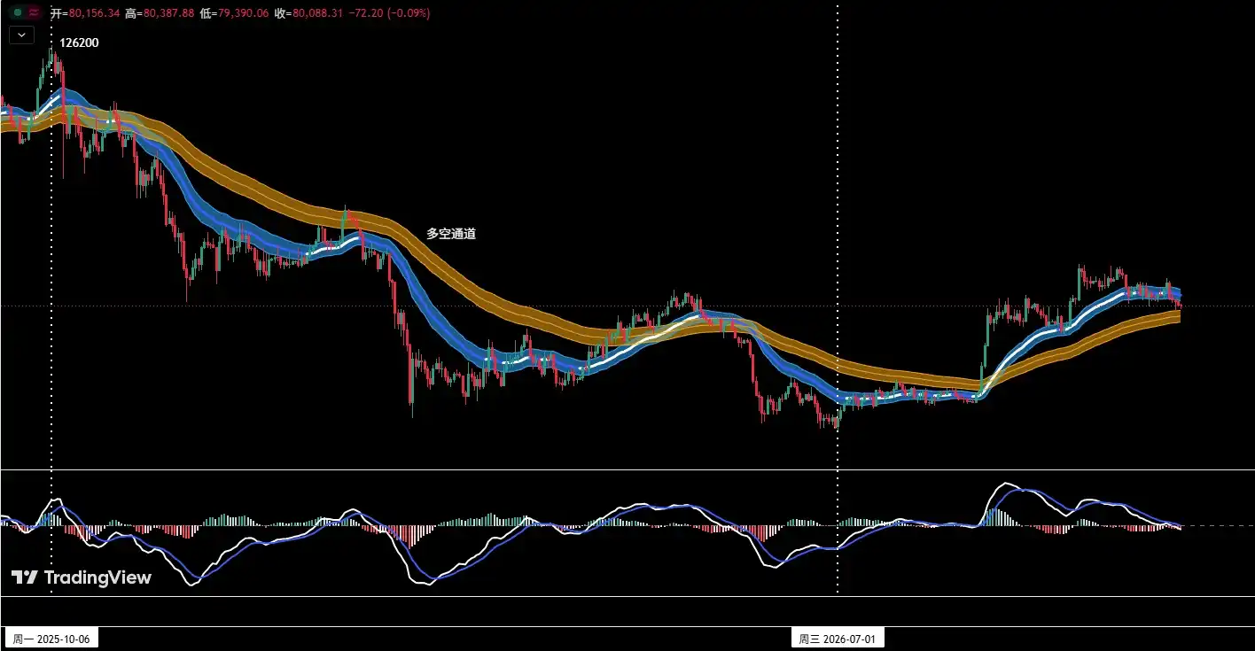Click the green market status dot
The image size is (1255, 651).
pos(18,13)
